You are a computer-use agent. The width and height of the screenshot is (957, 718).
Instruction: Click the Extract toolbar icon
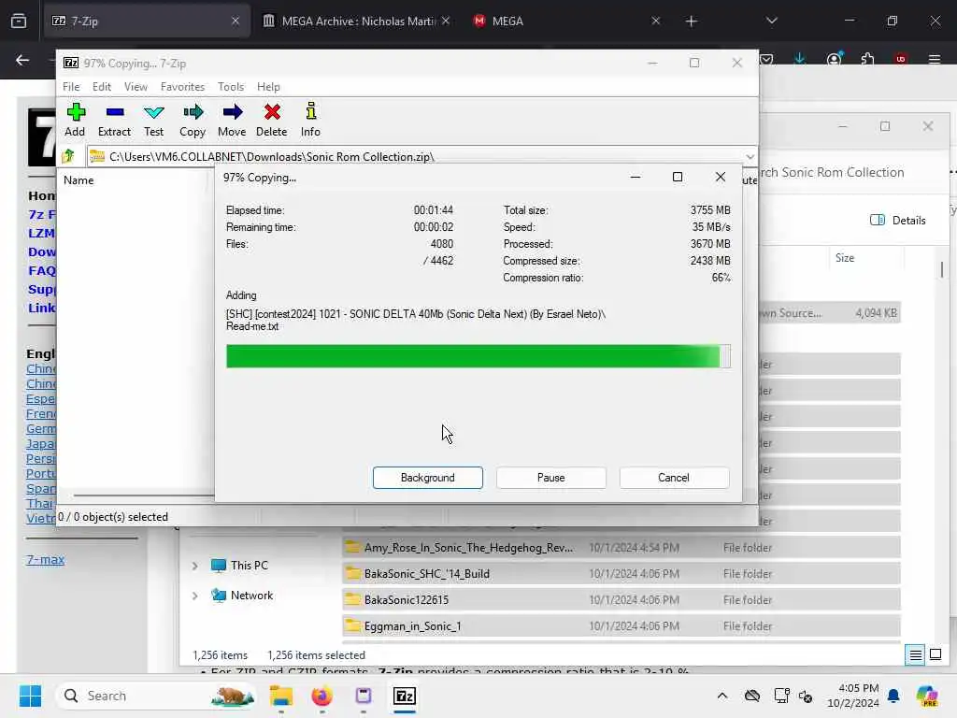pos(114,121)
